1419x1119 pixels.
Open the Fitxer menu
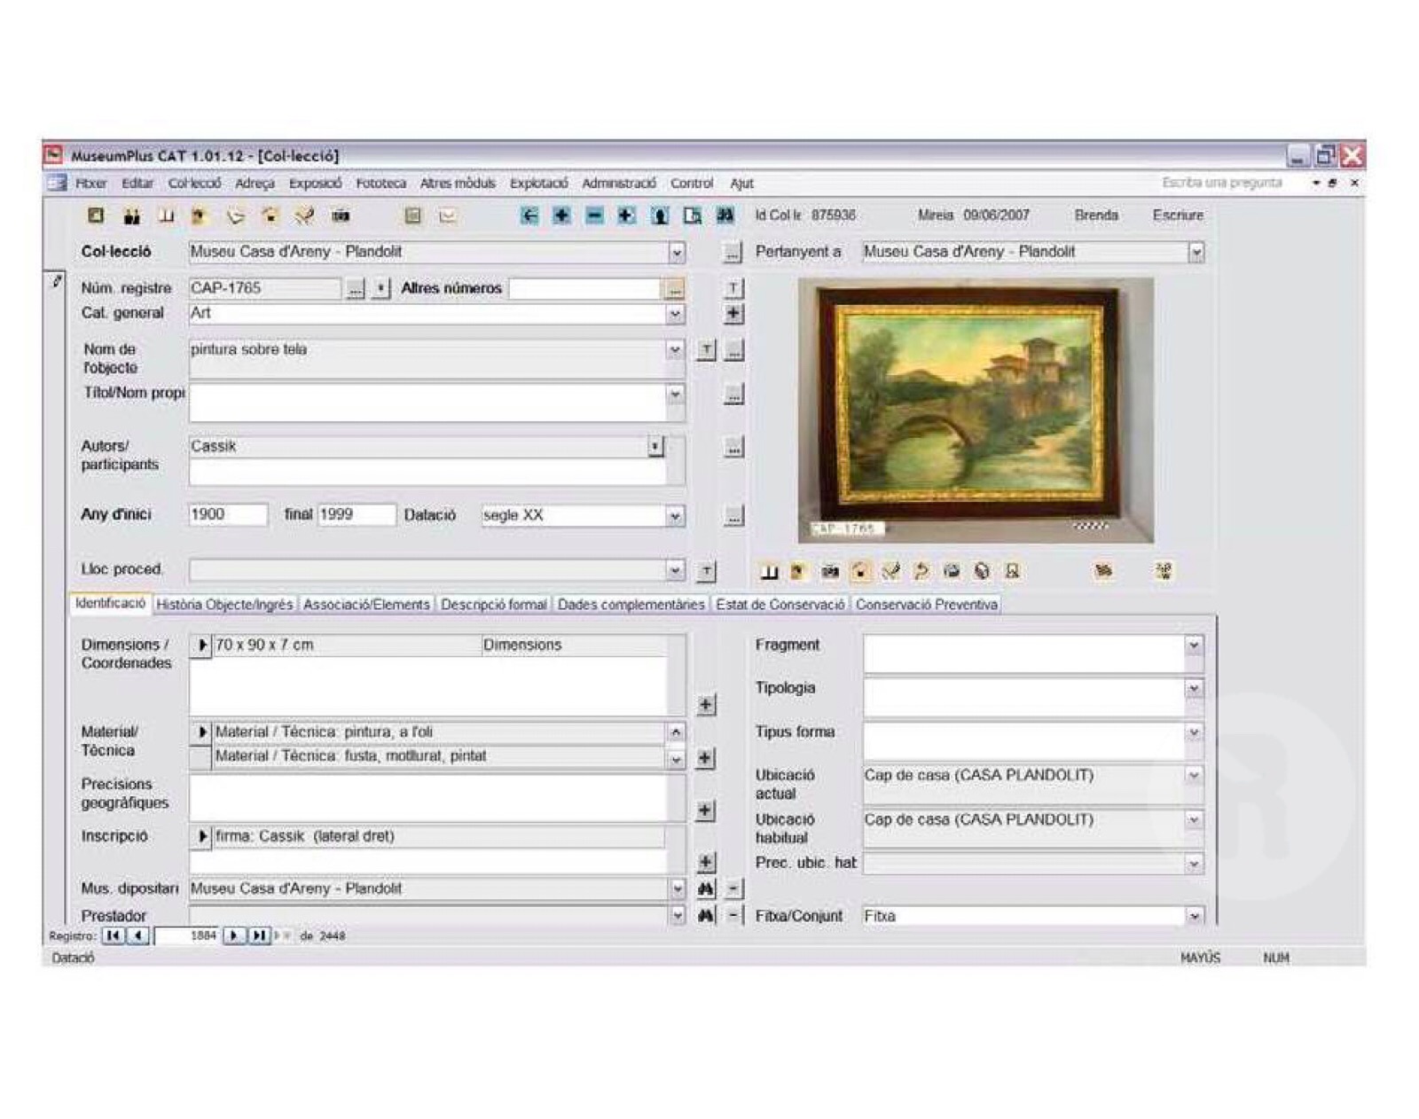pyautogui.click(x=90, y=184)
